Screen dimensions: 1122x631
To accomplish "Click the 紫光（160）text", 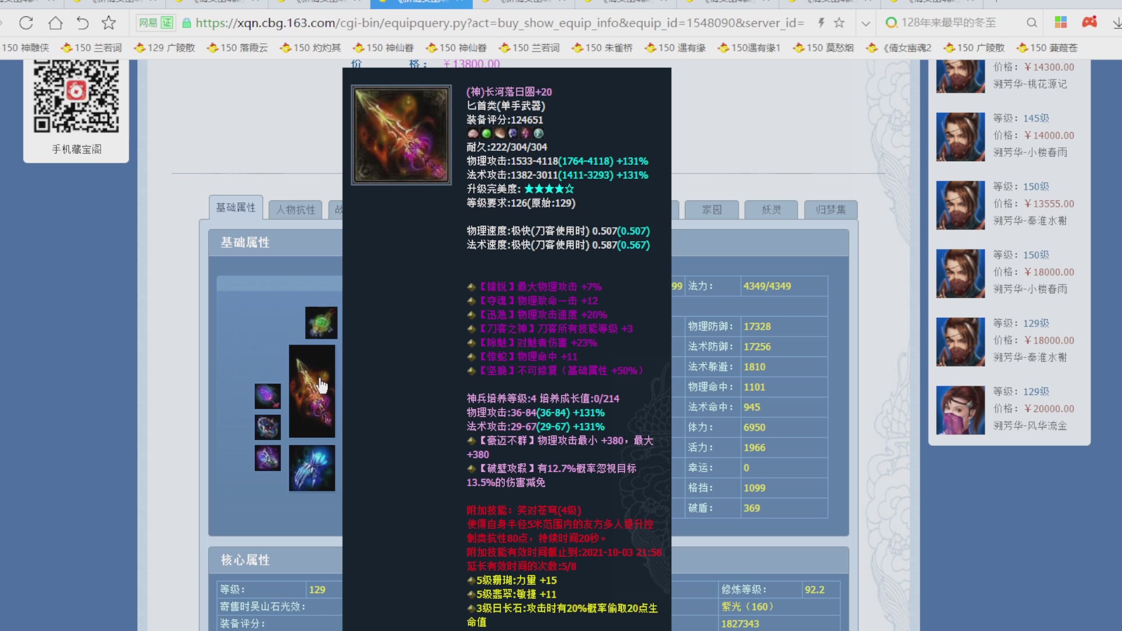I will pyautogui.click(x=747, y=607).
